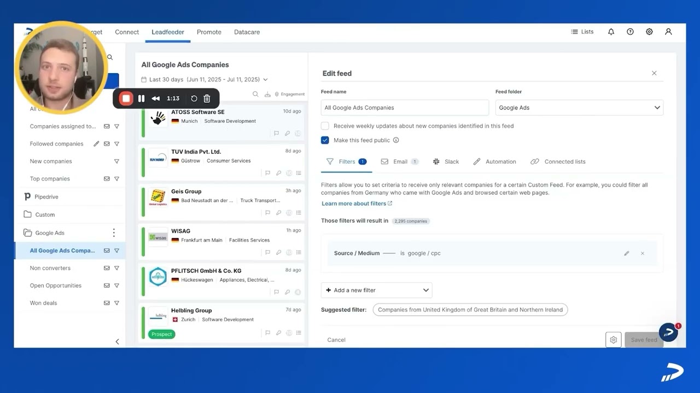
Task: Open the help question mark icon
Action: [630, 32]
